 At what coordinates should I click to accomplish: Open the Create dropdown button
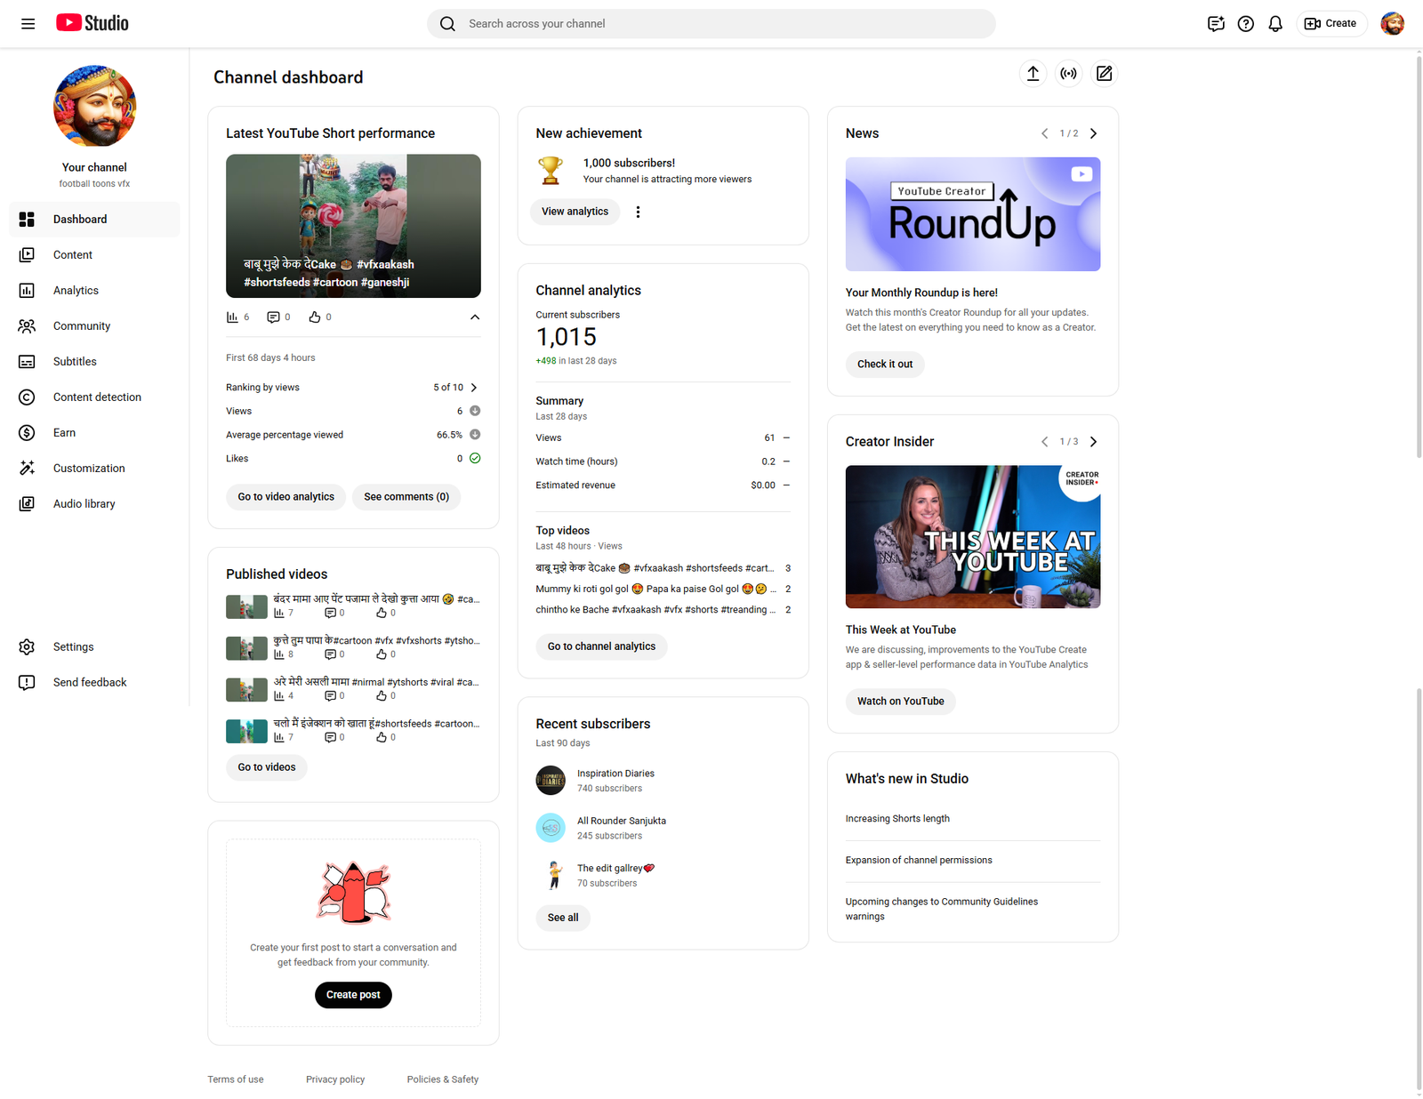click(x=1331, y=24)
